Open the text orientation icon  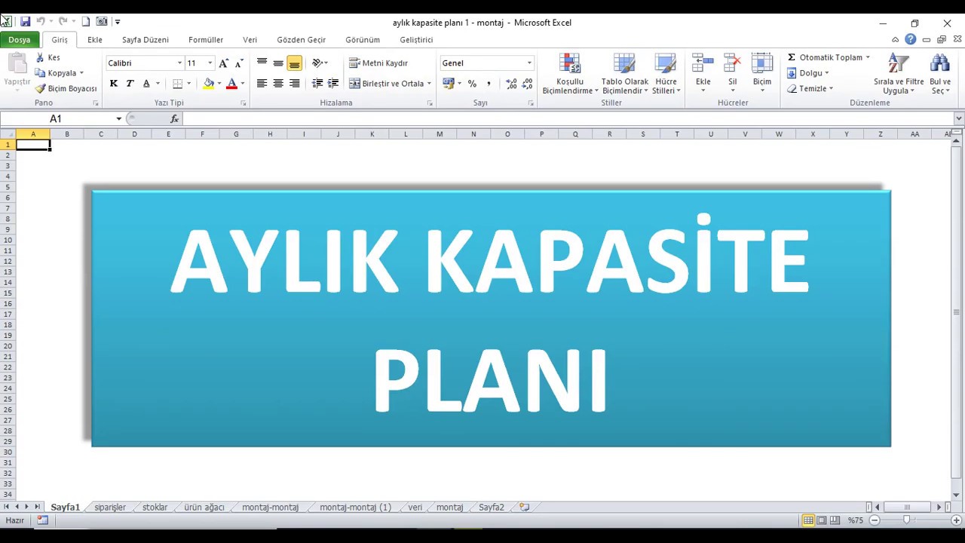(317, 63)
